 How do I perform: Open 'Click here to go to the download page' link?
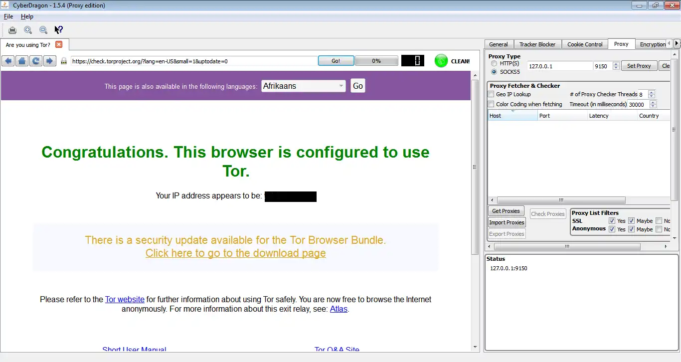[x=235, y=253]
